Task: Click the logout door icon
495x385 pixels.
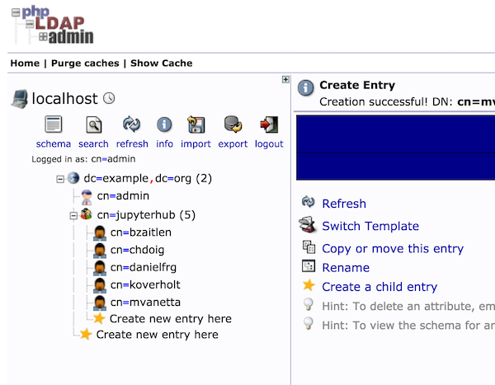Action: [x=269, y=125]
